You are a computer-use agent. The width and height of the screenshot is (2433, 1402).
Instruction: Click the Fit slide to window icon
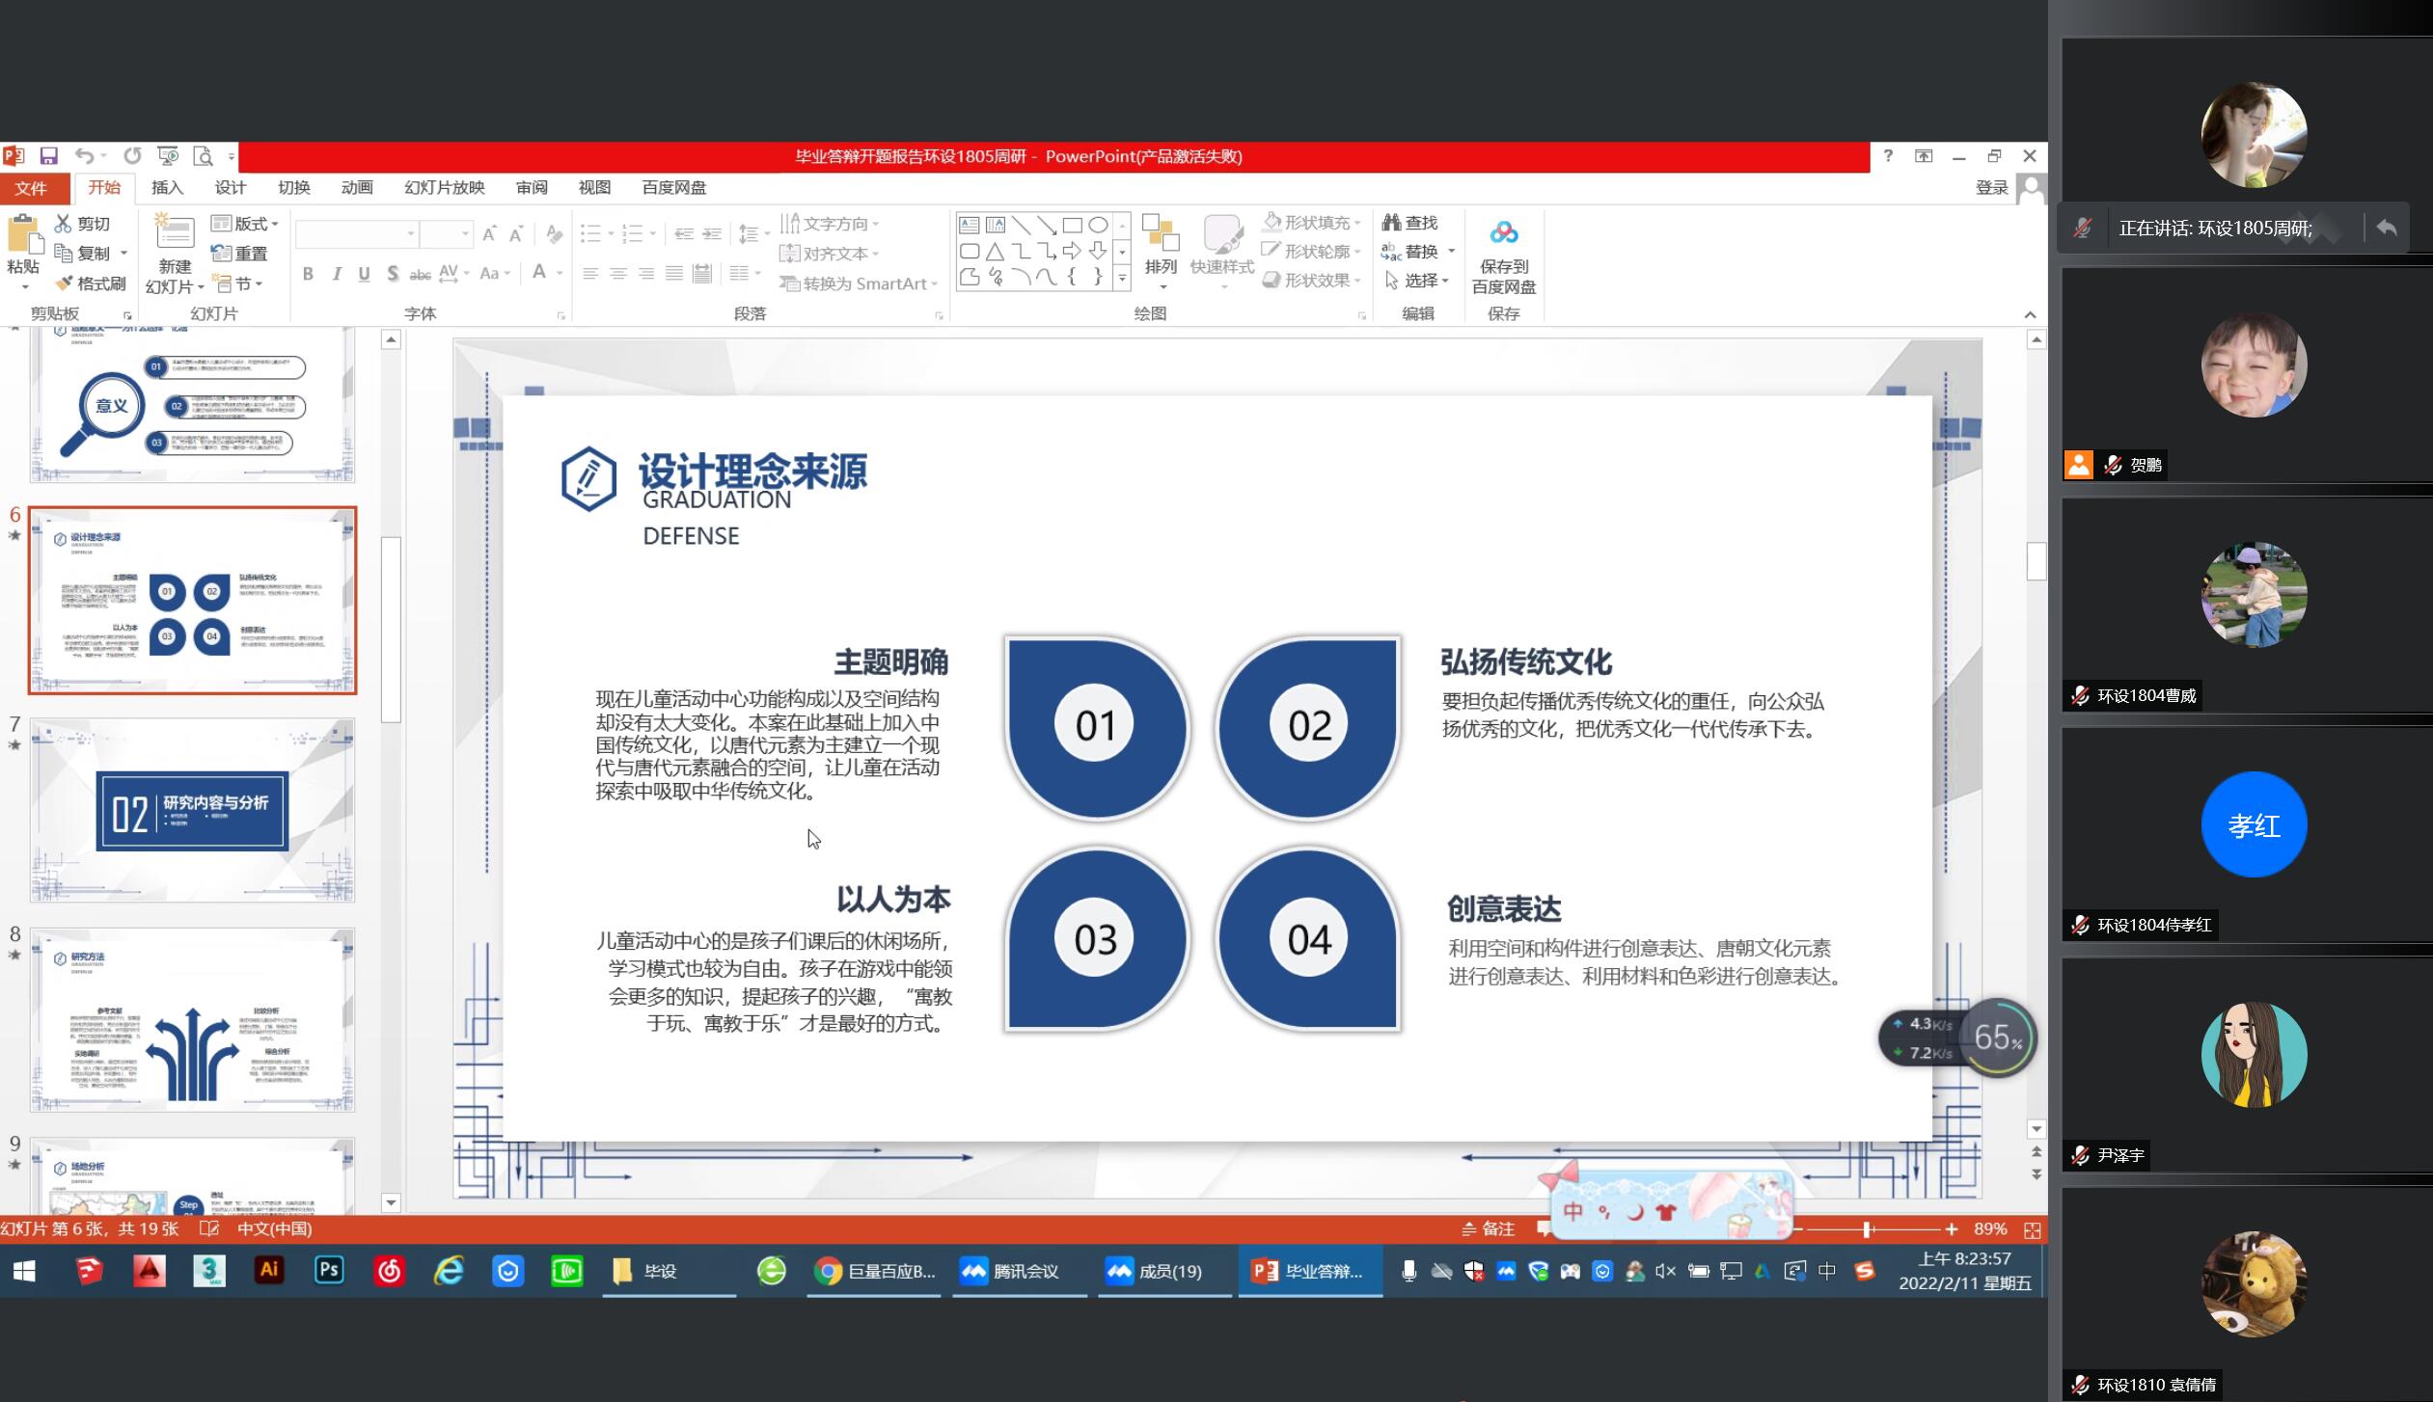(2033, 1229)
